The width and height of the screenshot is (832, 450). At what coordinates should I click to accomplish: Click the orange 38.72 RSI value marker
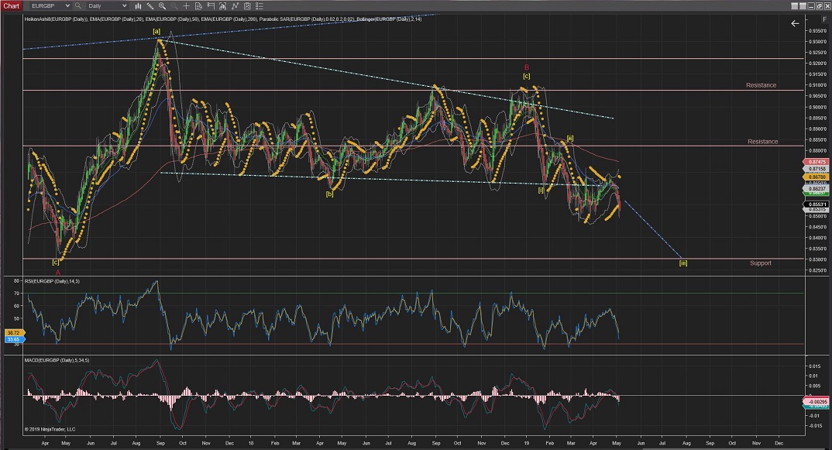pyautogui.click(x=14, y=333)
